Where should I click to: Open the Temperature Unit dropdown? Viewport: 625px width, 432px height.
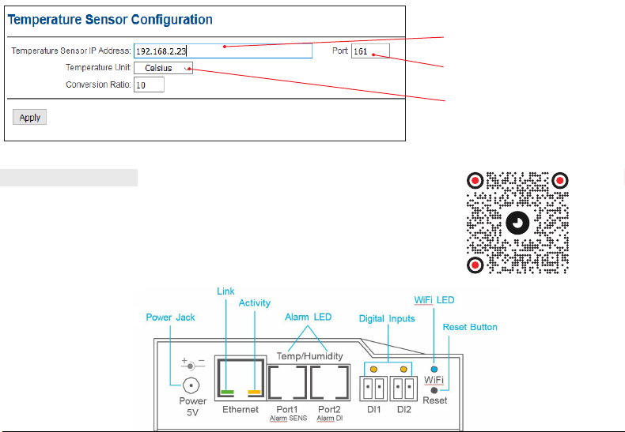163,68
